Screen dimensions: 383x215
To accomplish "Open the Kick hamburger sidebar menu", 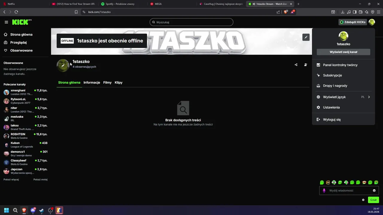I will coord(6,22).
